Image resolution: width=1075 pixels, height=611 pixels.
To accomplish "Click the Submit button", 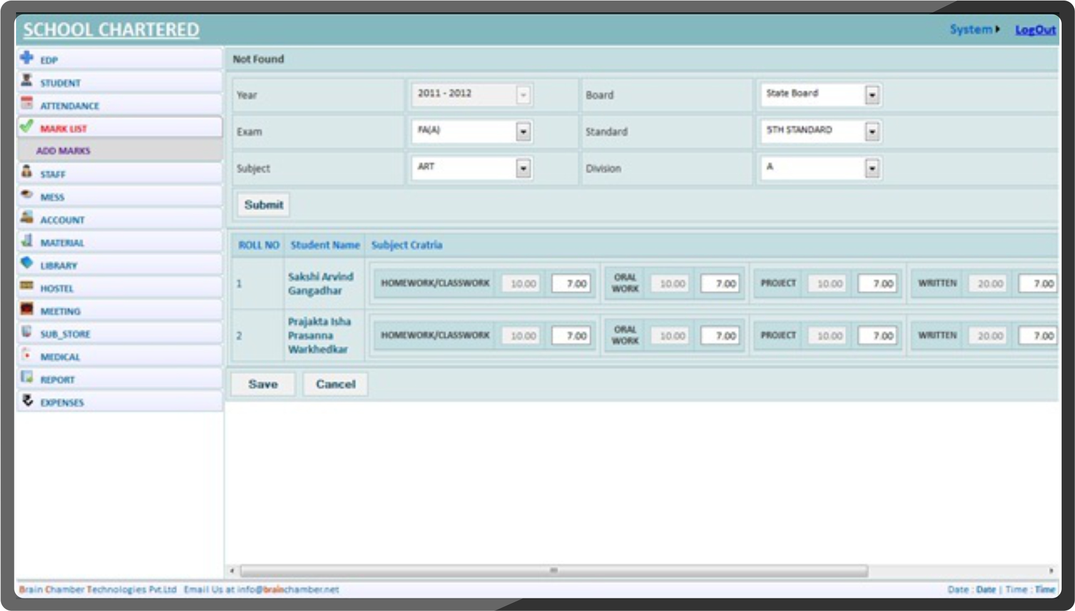I will tap(263, 204).
